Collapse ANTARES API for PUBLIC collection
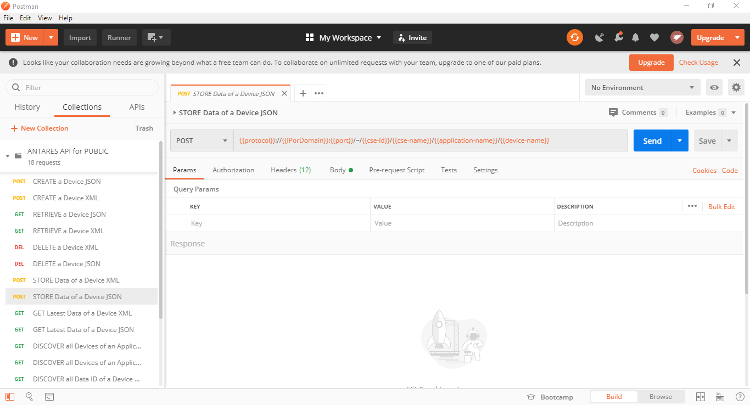The image size is (750, 405). pyautogui.click(x=8, y=156)
